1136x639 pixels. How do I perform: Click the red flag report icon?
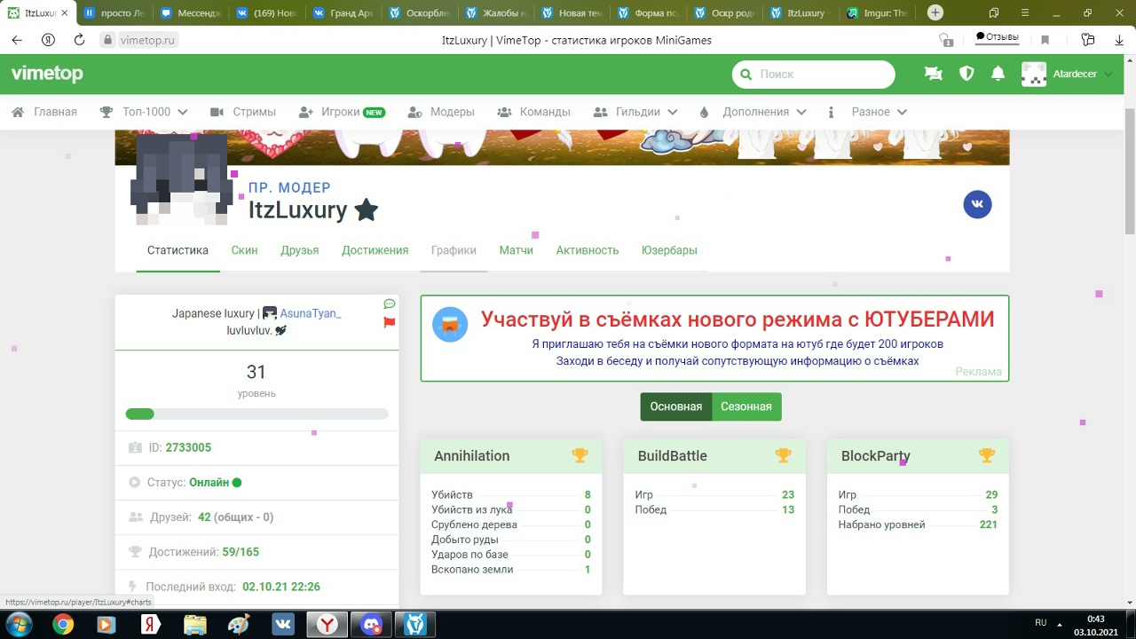389,322
